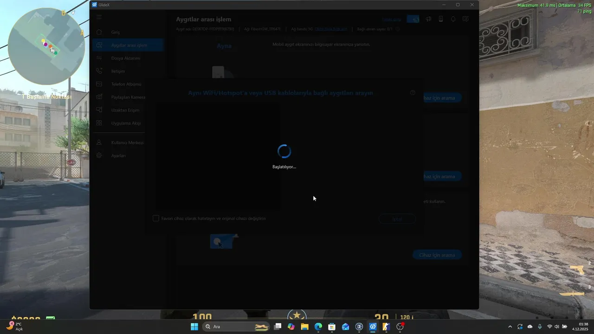This screenshot has height=334, width=594.
Task: Collapse the GlideX hamburger sidebar menu
Action: click(x=99, y=17)
